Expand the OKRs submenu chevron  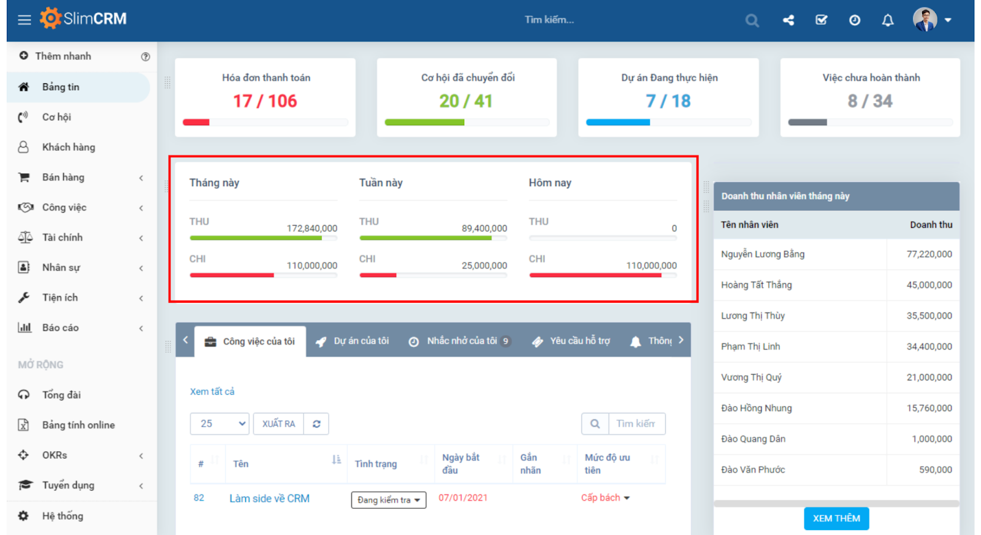point(141,455)
